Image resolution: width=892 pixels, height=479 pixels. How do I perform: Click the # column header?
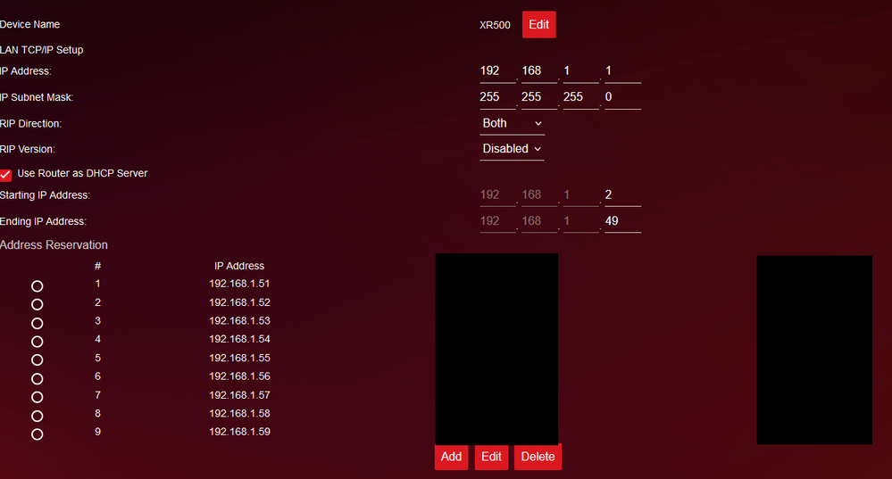pyautogui.click(x=98, y=266)
